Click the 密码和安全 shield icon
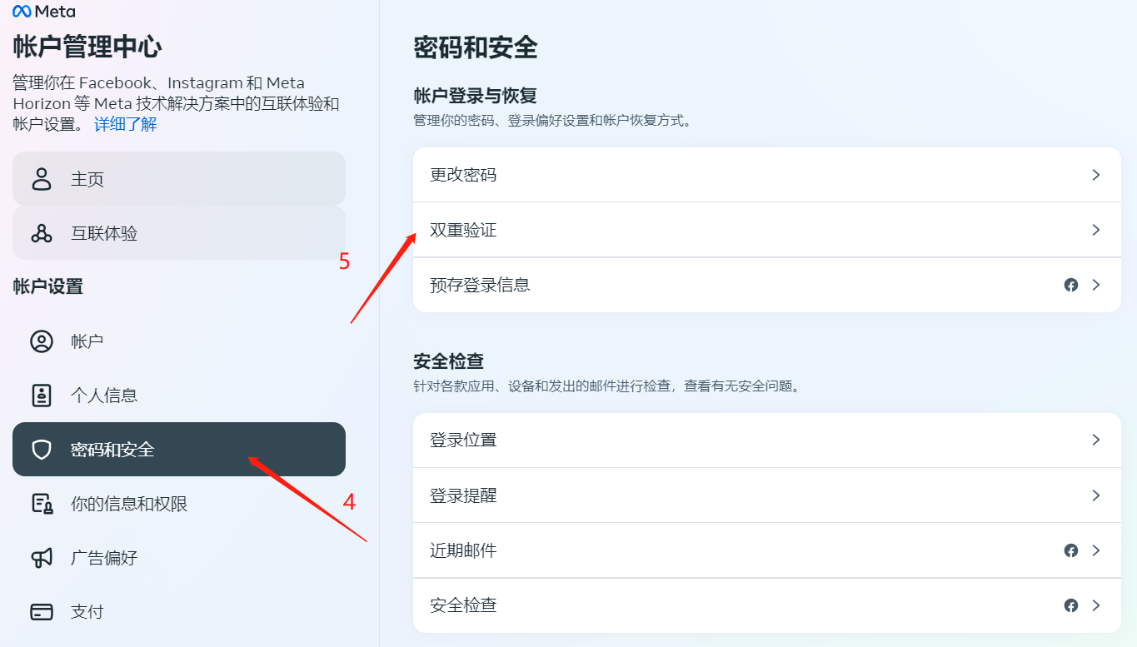Screen dimensions: 1137x647 [x=42, y=450]
